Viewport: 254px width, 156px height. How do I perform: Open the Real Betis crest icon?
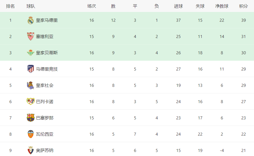pos(30,53)
